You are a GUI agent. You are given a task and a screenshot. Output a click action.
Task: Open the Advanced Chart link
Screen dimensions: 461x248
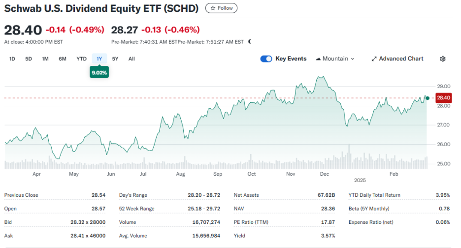[x=397, y=59]
